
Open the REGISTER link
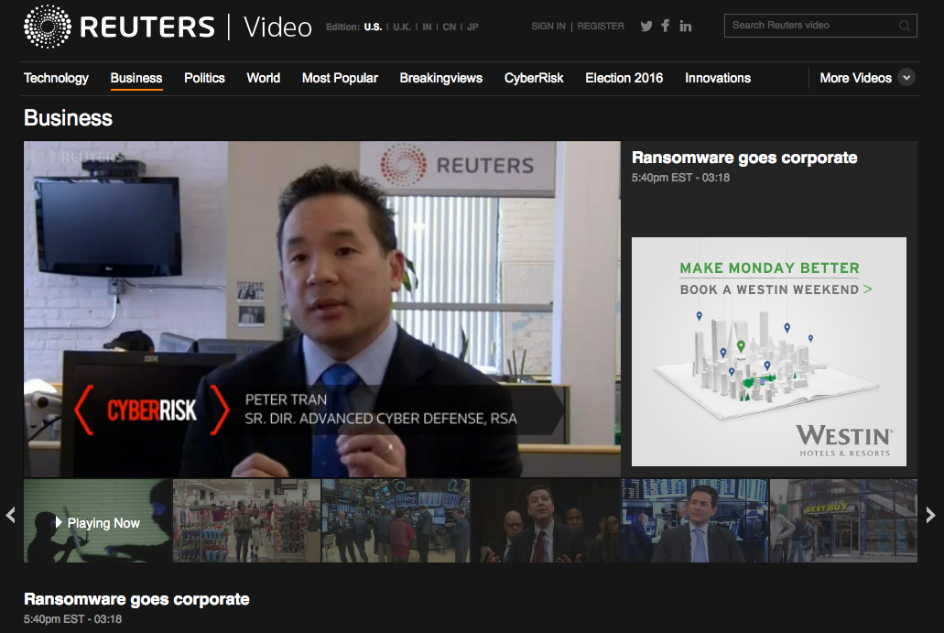(600, 26)
